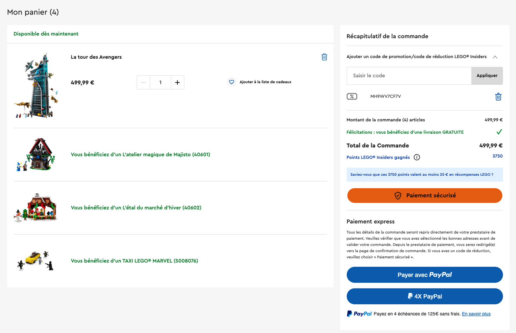Click the promo code input field
This screenshot has height=333, width=516.
409,76
